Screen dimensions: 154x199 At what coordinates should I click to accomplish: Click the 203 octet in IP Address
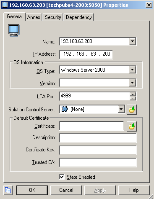[106, 54]
